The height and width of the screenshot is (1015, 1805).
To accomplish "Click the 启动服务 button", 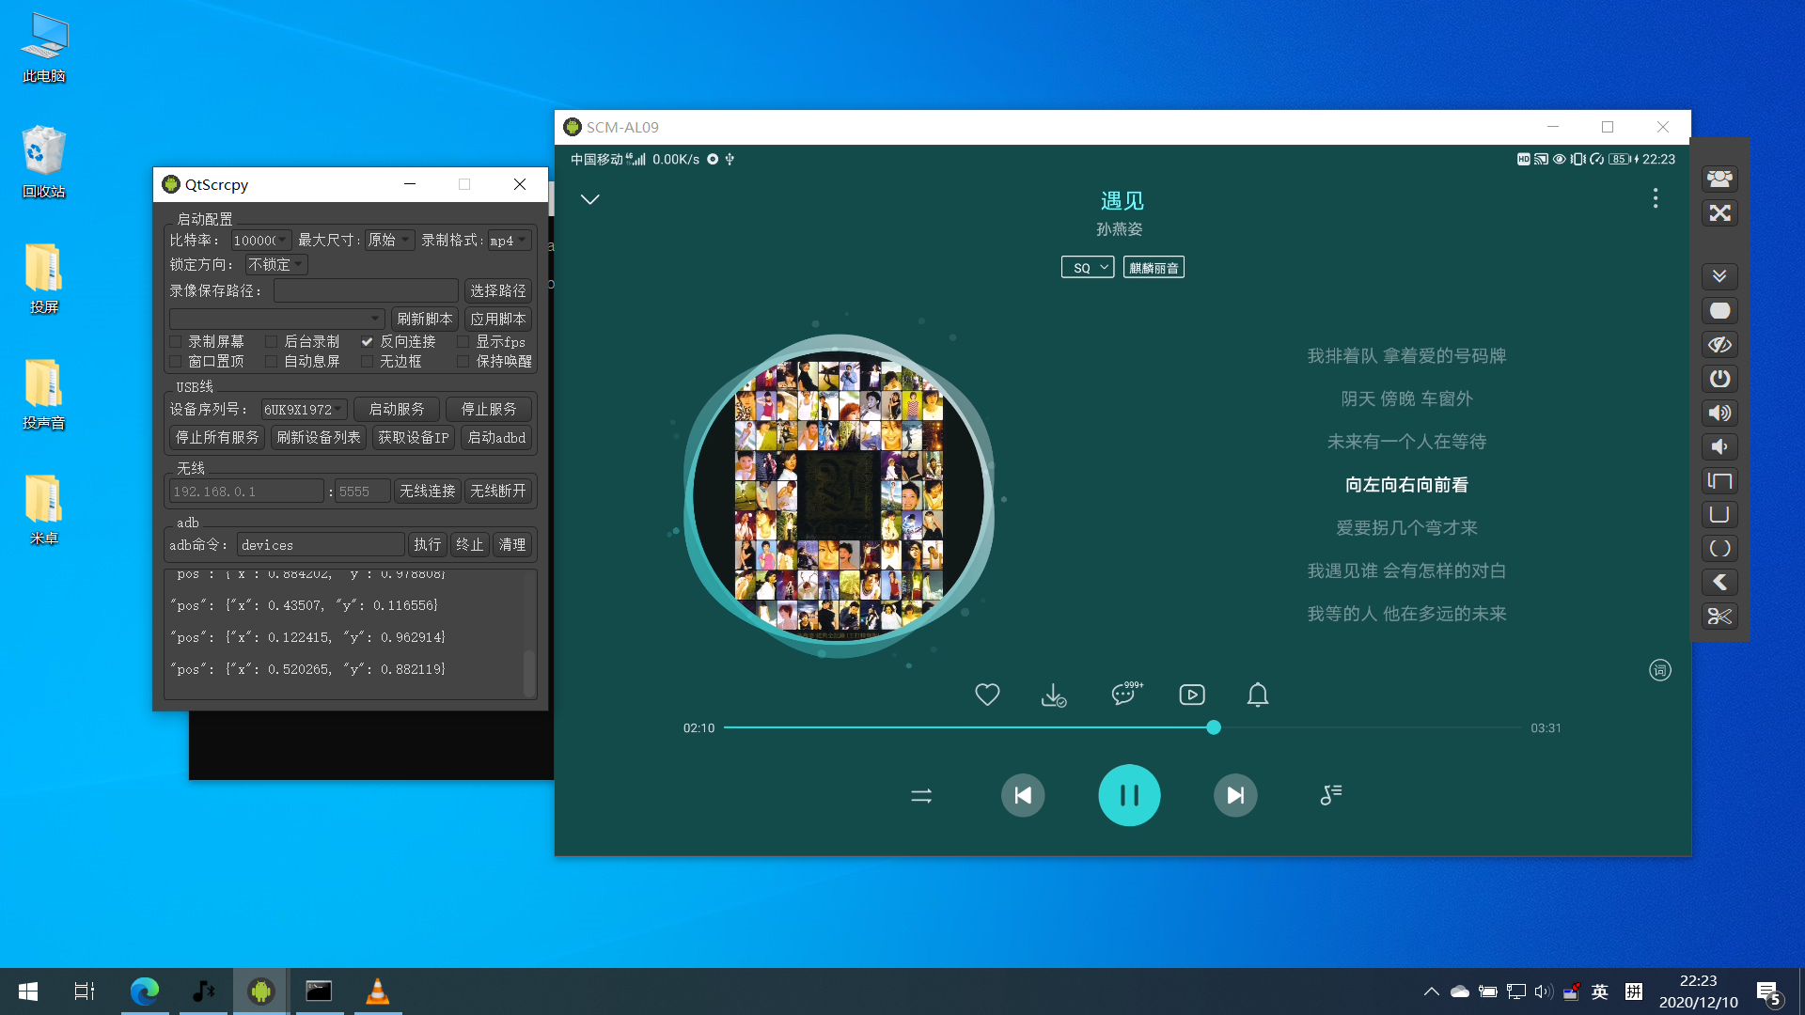I will 397,410.
